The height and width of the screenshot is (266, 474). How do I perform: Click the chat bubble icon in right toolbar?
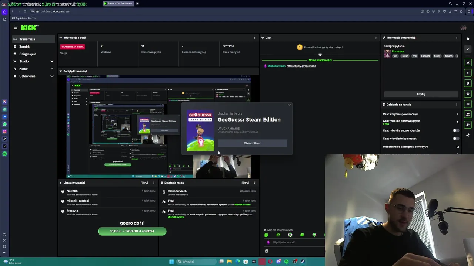(x=468, y=93)
